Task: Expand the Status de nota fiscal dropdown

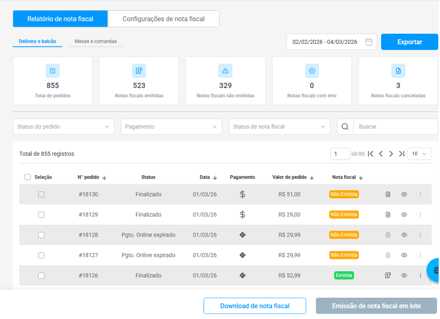Action: click(279, 127)
